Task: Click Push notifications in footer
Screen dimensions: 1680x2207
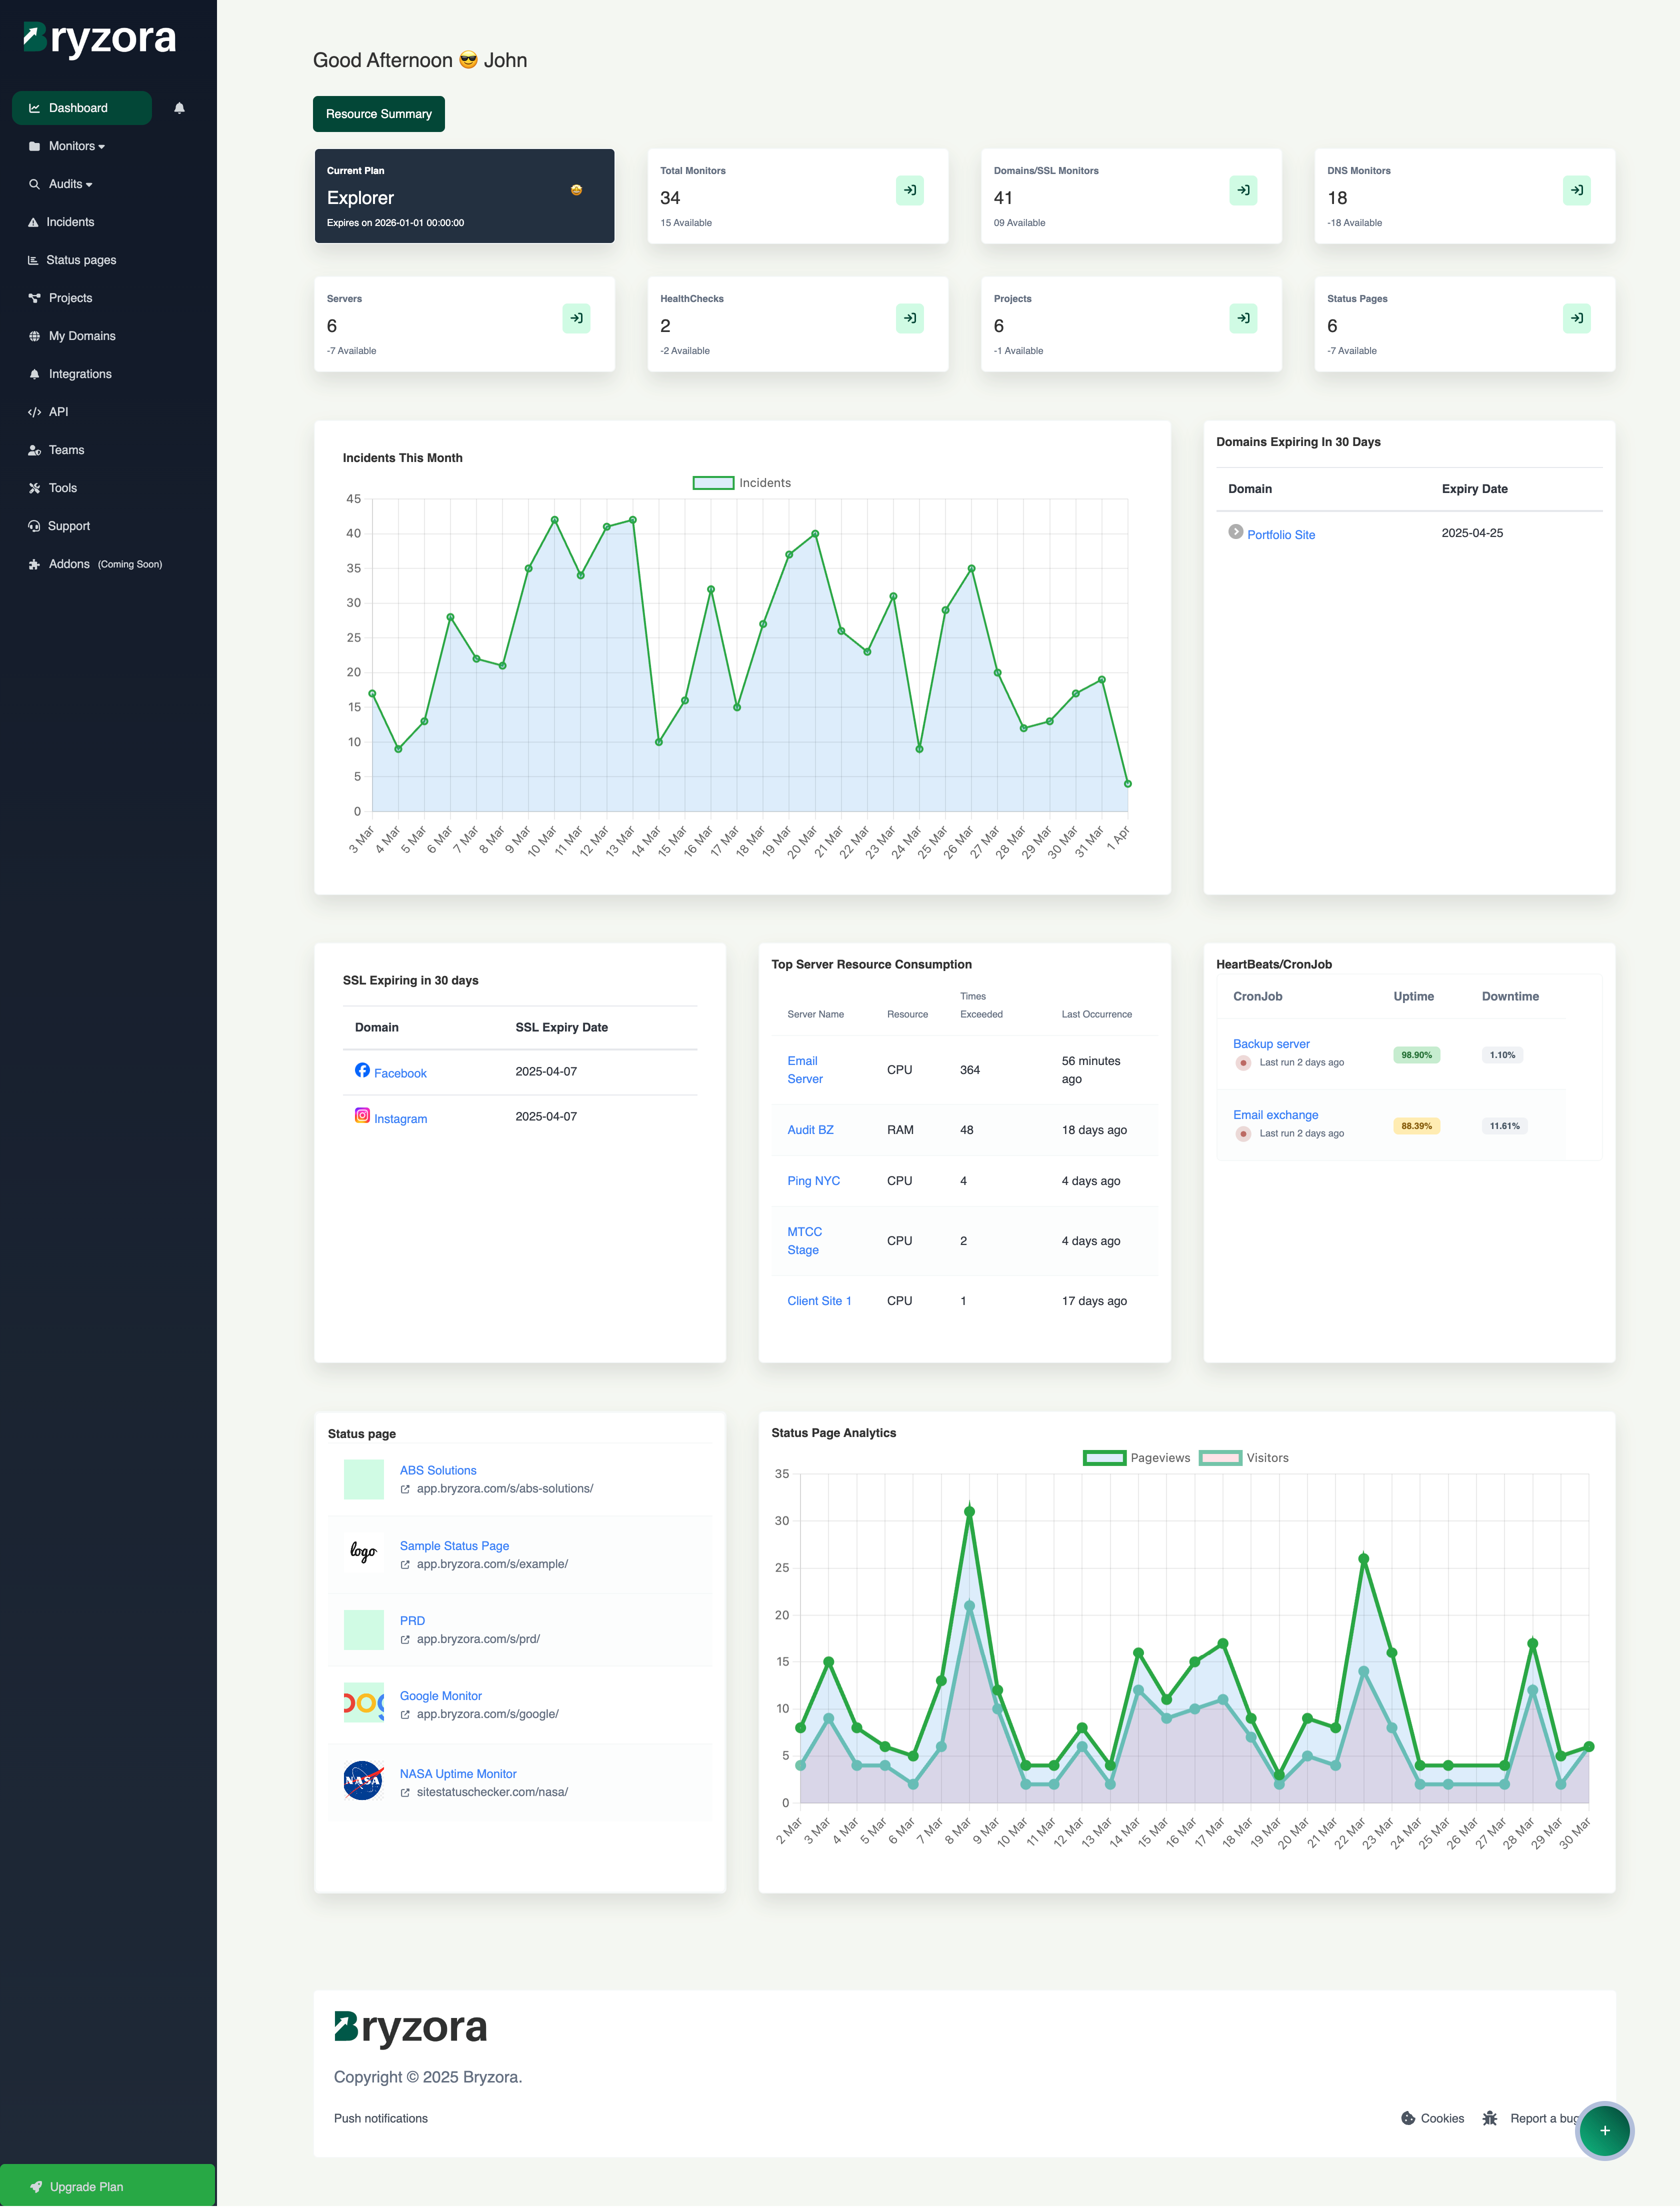Action: (381, 2119)
